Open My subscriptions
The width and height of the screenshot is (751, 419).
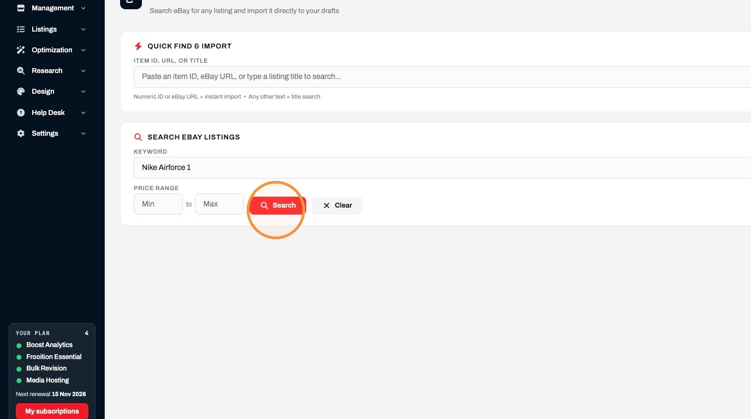[x=52, y=411]
